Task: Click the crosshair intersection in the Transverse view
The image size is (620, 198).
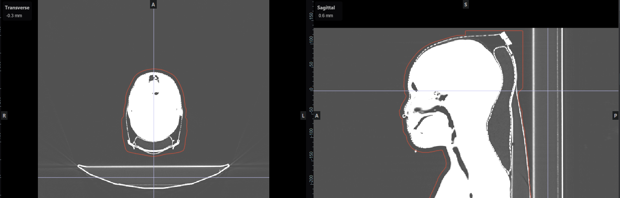Action: tap(153, 177)
